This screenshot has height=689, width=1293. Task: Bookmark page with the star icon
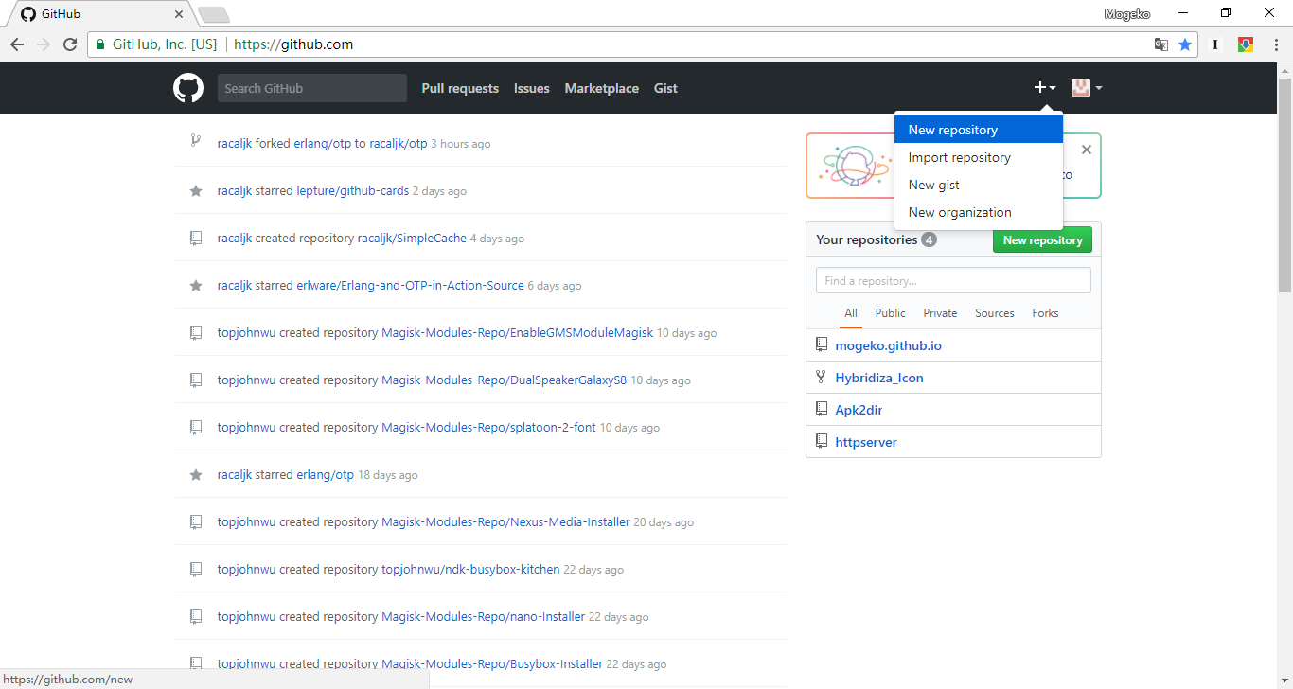click(x=1185, y=44)
